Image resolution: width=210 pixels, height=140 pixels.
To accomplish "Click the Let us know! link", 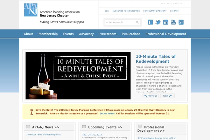I will coord(107,113).
